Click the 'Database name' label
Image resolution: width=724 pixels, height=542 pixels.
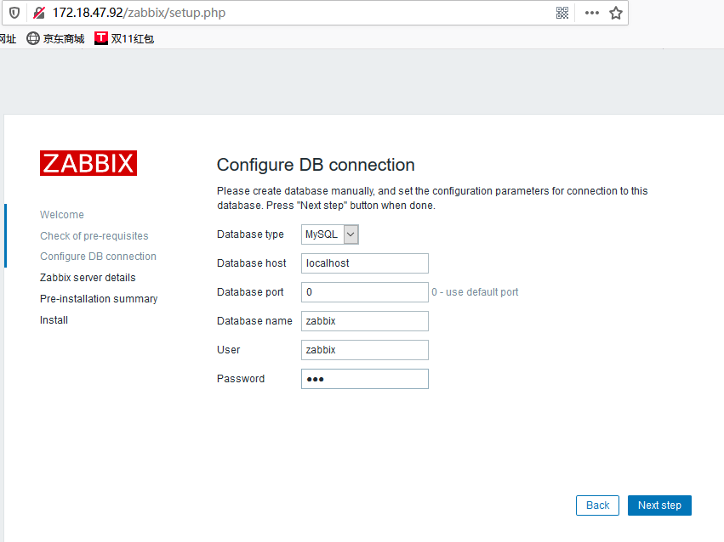point(254,321)
